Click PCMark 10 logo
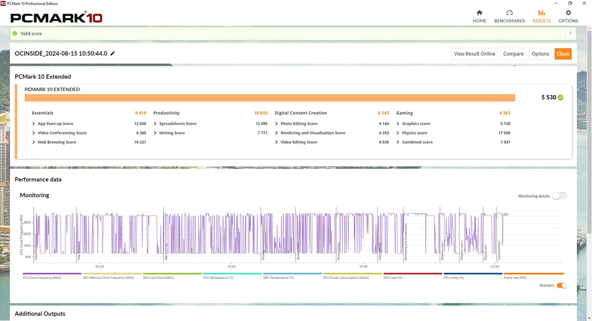 point(56,17)
